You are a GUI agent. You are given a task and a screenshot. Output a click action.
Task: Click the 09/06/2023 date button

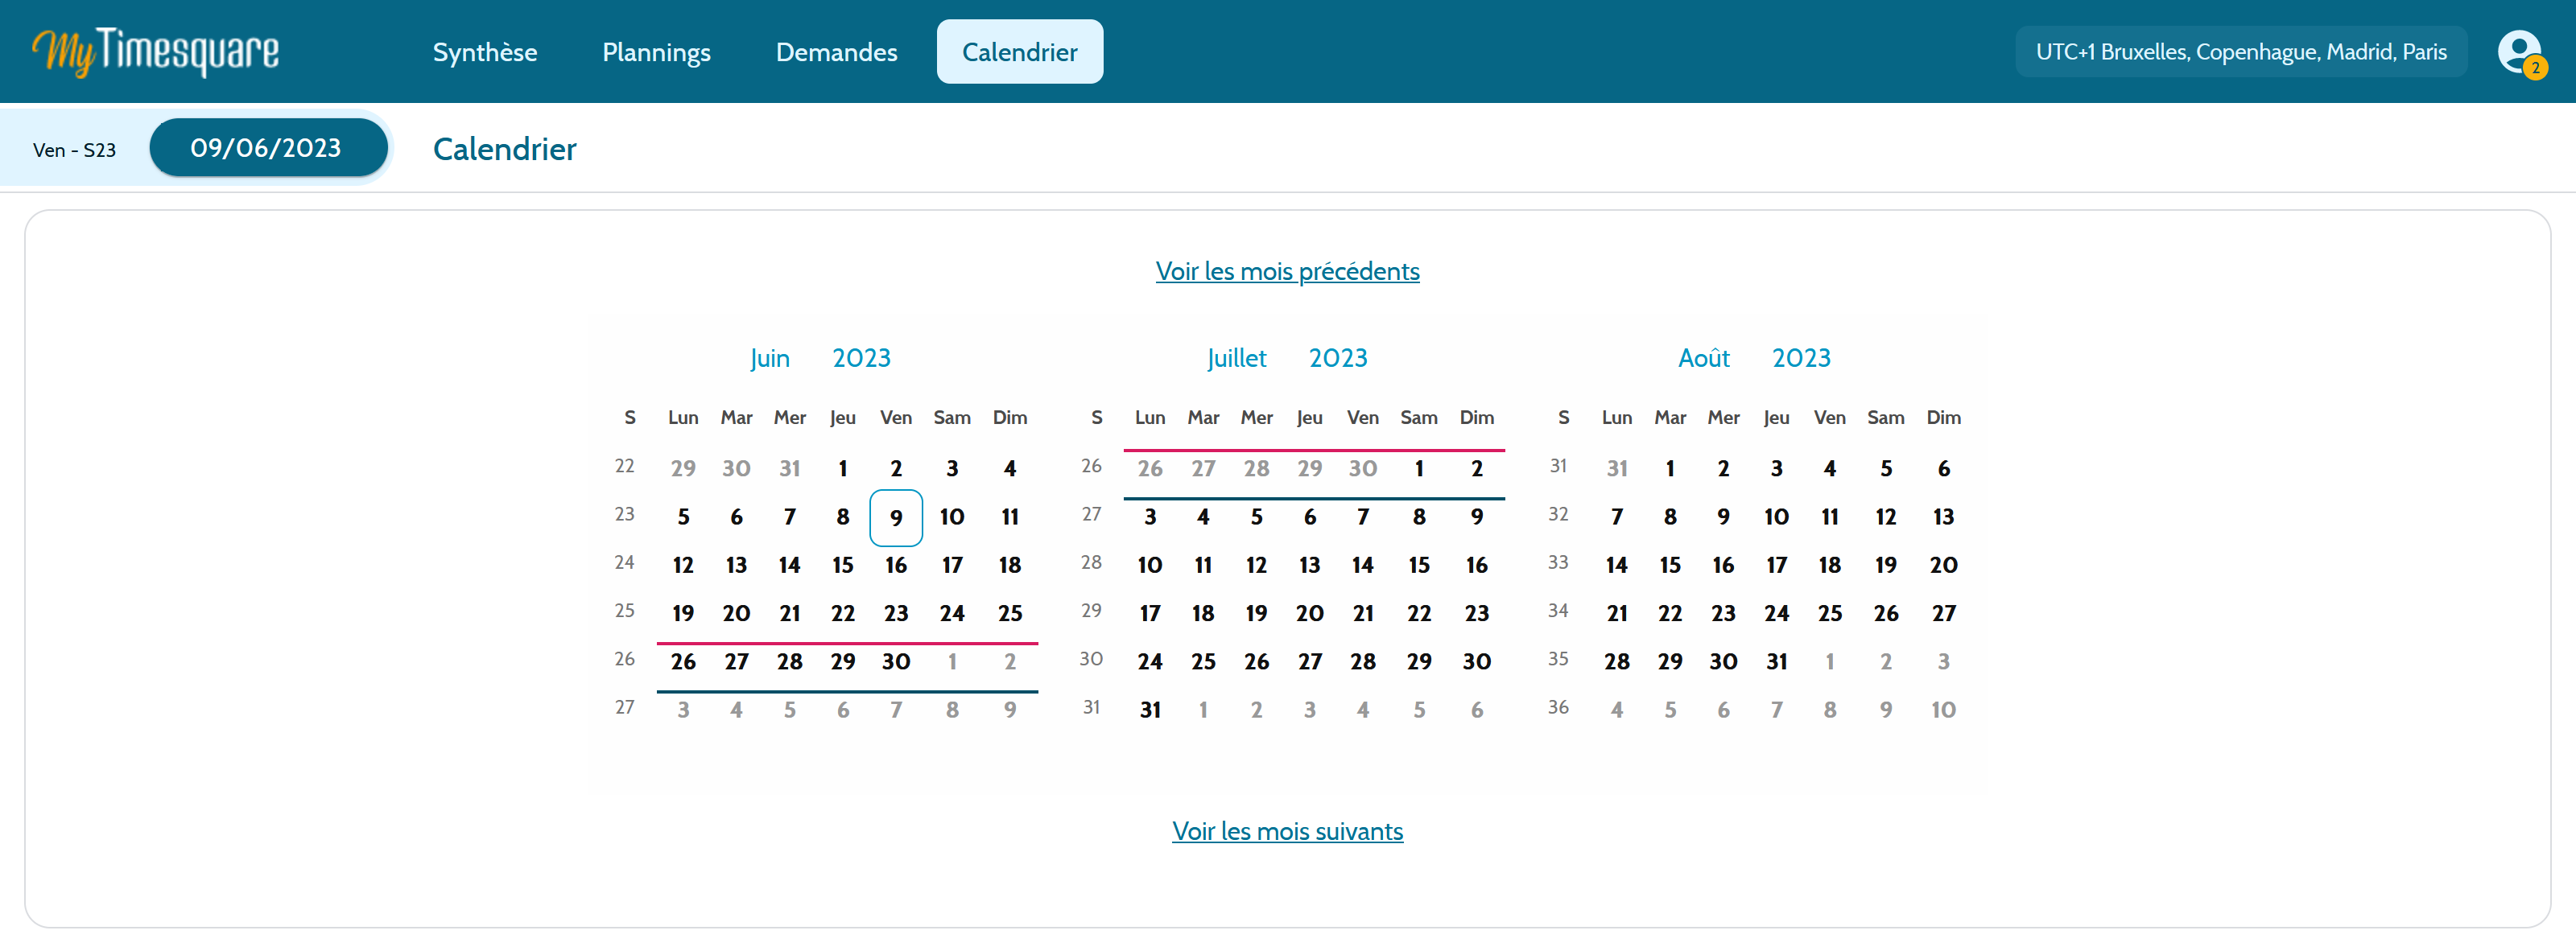coord(267,148)
